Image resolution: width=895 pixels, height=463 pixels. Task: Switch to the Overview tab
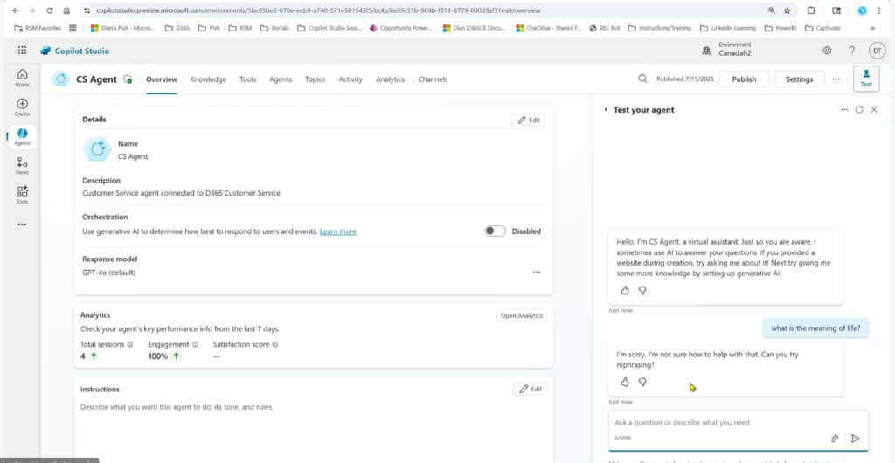click(162, 79)
